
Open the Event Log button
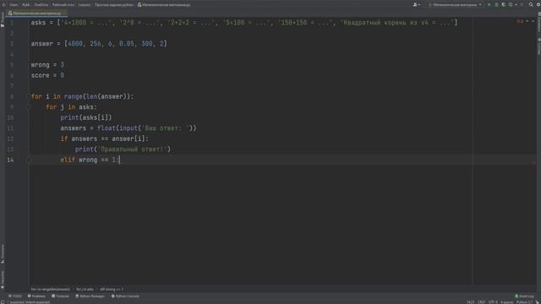[524, 296]
